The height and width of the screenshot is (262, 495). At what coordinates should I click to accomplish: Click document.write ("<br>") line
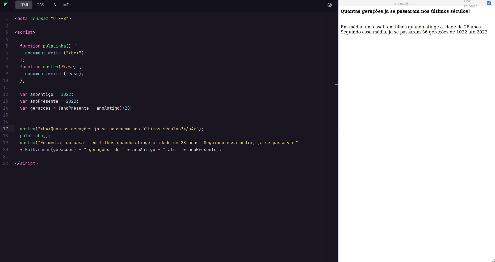(x=56, y=53)
